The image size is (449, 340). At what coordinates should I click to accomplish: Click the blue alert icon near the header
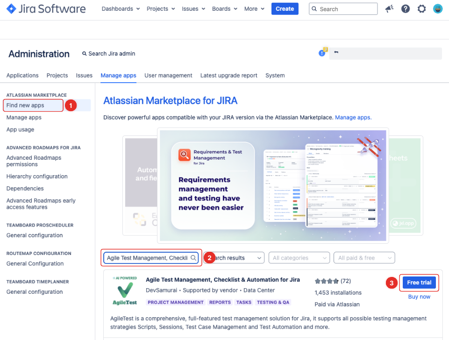tap(322, 53)
